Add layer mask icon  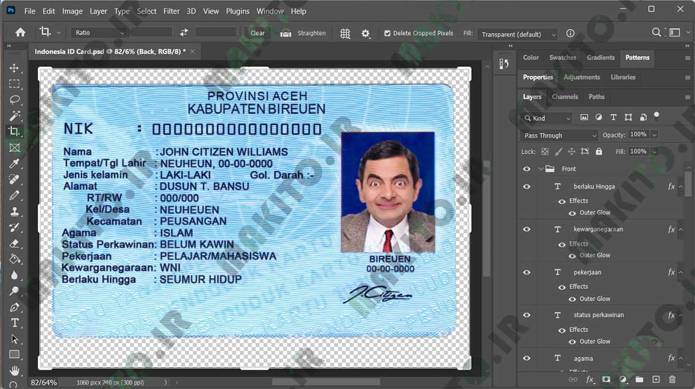(x=606, y=380)
